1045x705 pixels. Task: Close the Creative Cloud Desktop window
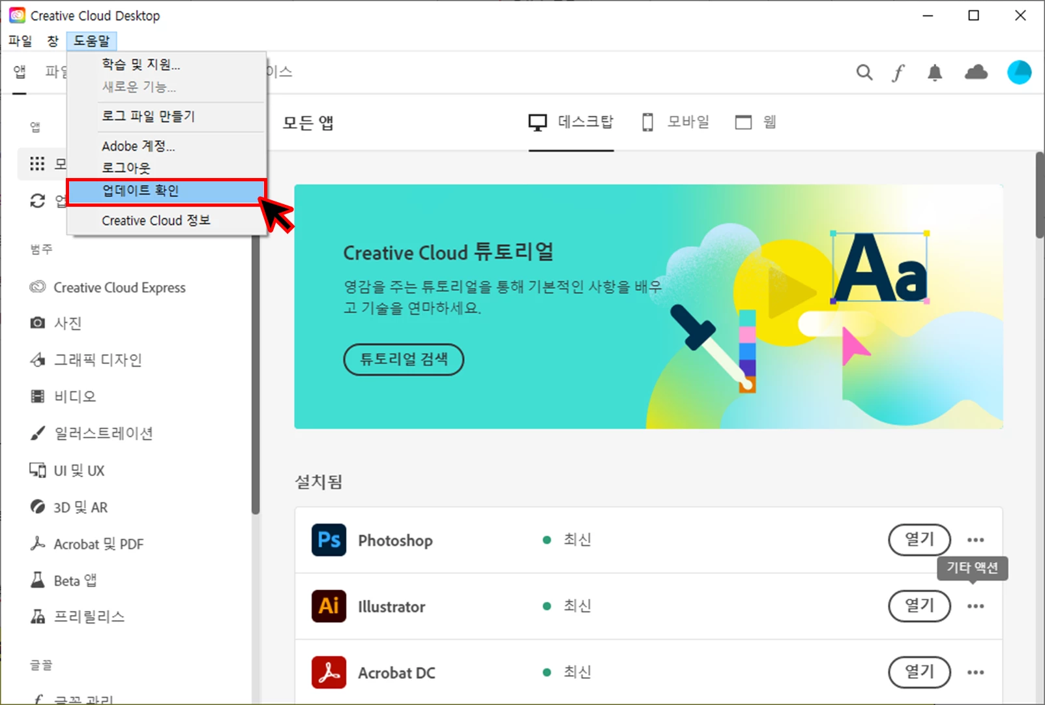(x=1020, y=16)
